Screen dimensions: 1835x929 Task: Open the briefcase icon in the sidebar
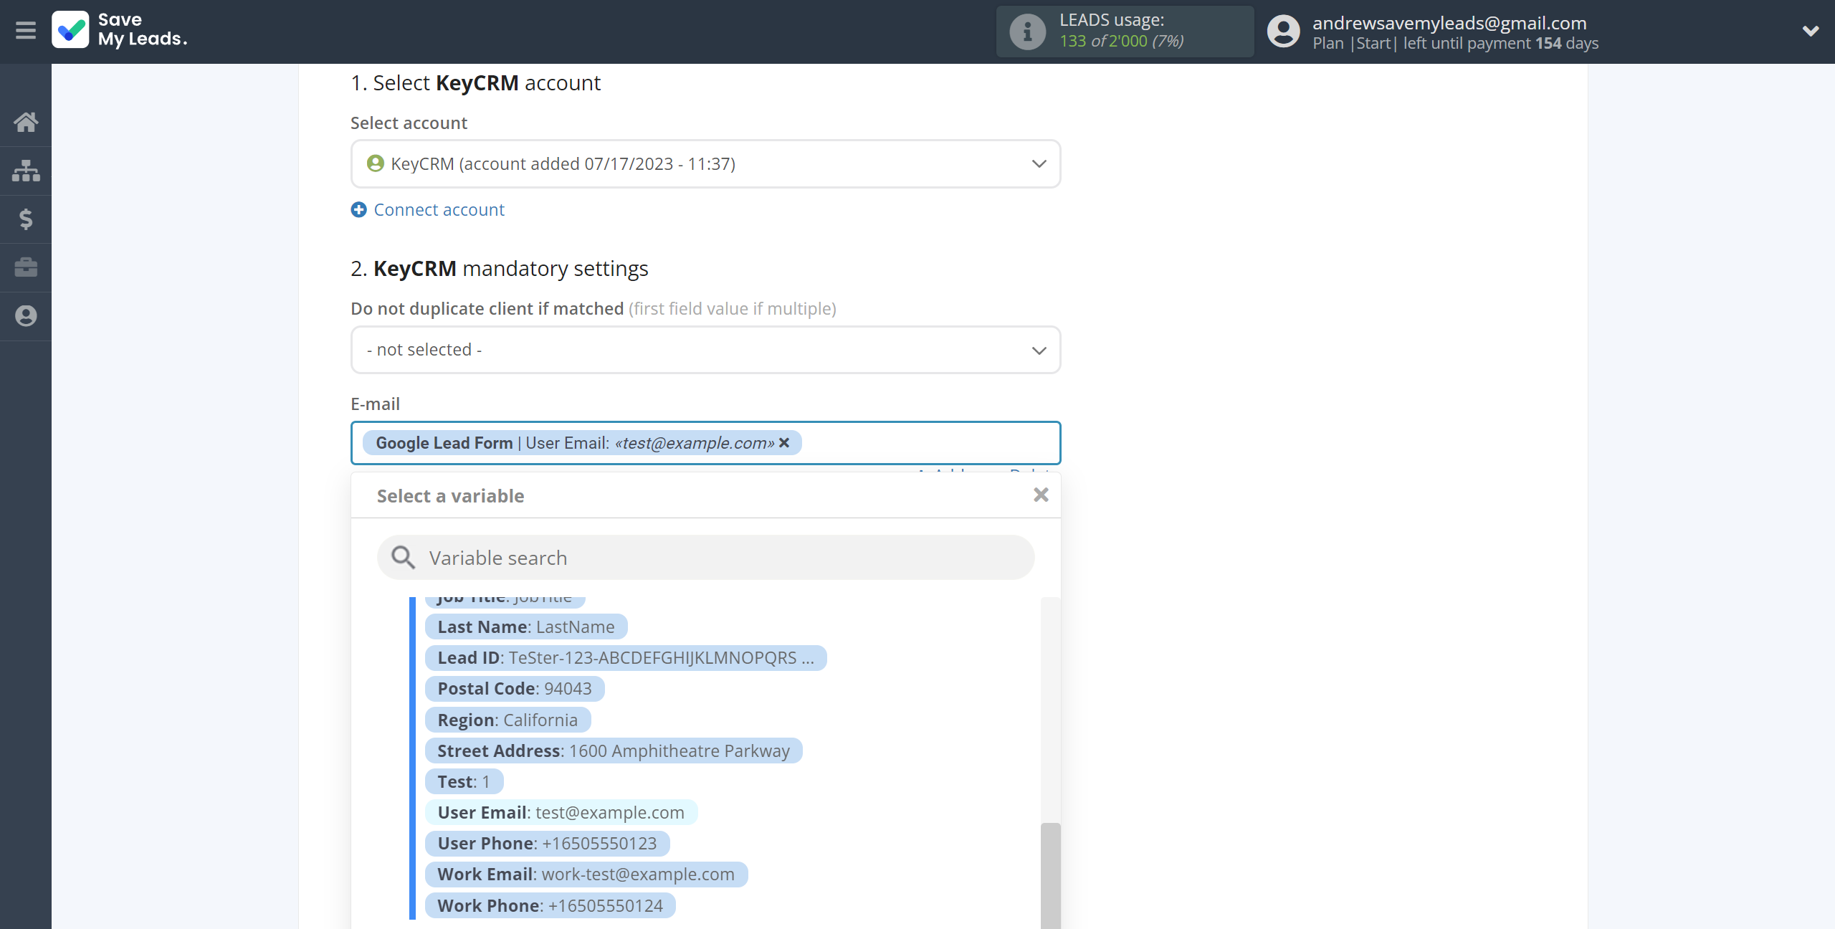pos(26,267)
